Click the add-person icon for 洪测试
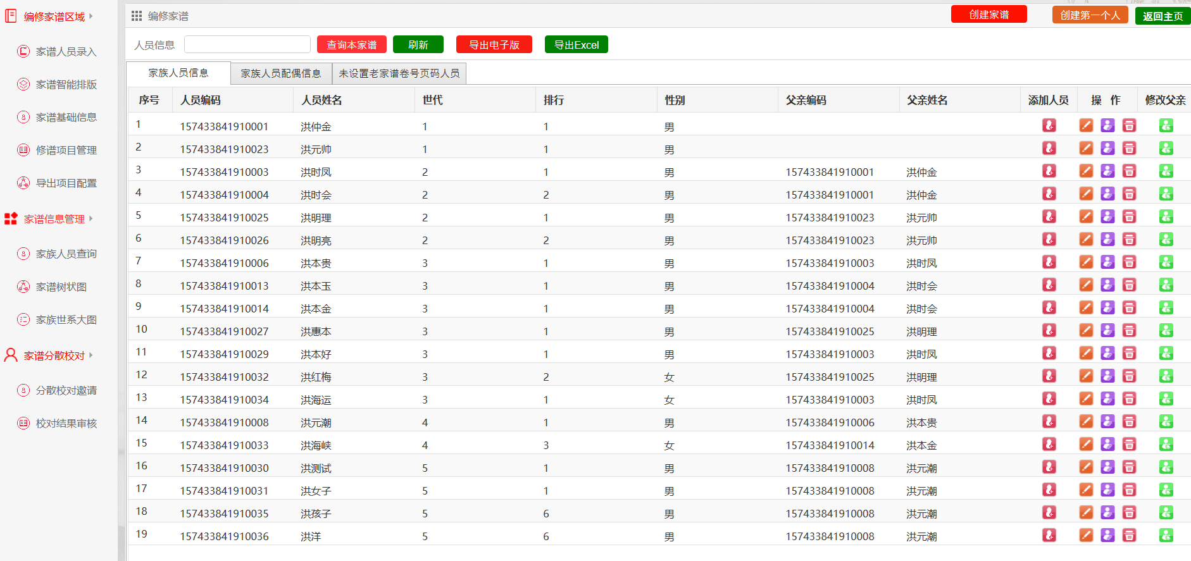The image size is (1191, 561). coord(1049,467)
